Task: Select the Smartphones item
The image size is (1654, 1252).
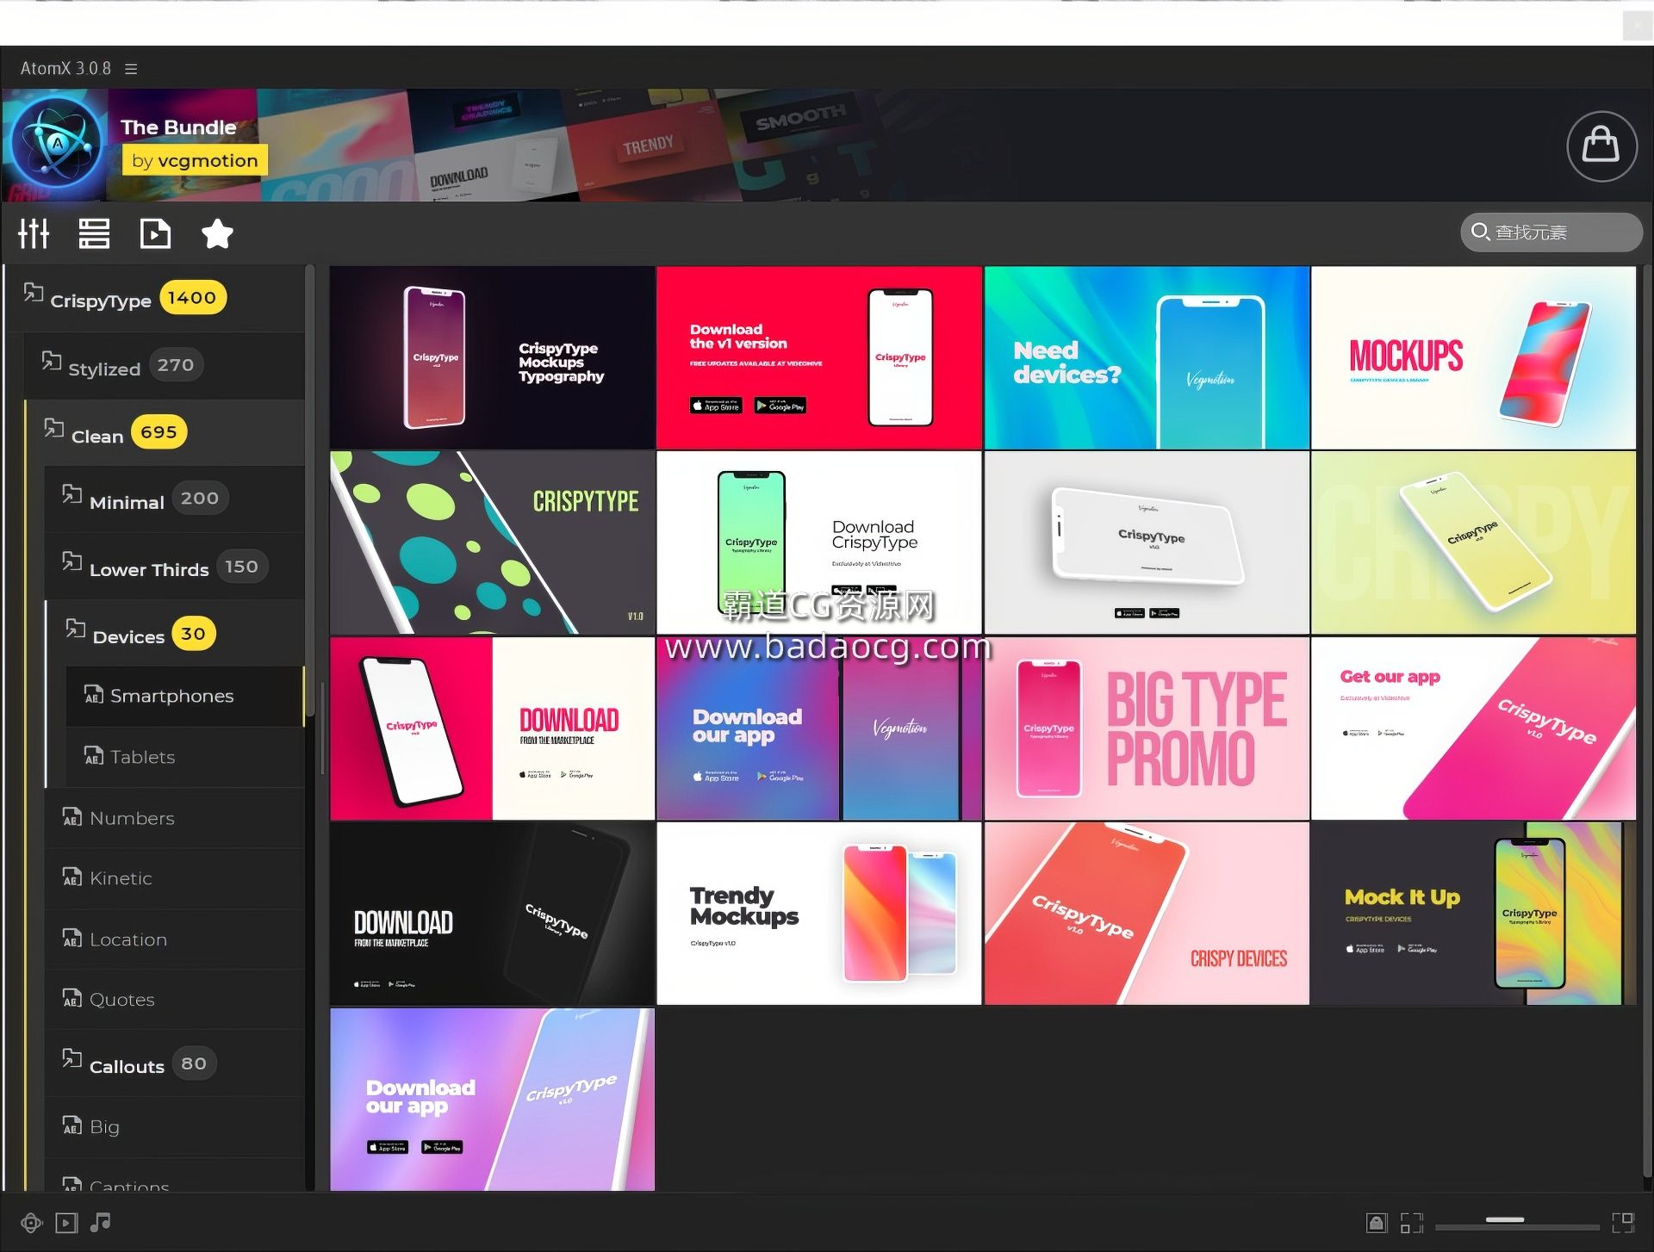Action: [x=185, y=696]
